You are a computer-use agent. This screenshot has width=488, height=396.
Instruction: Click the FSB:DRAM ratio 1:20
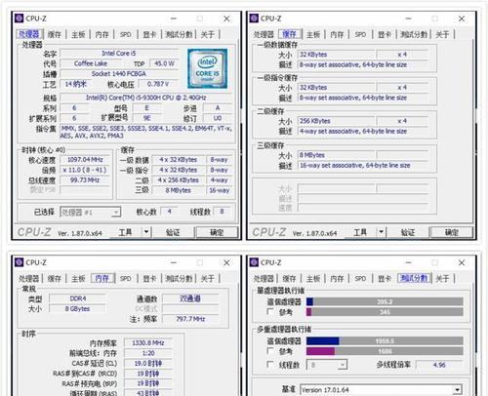coord(148,353)
